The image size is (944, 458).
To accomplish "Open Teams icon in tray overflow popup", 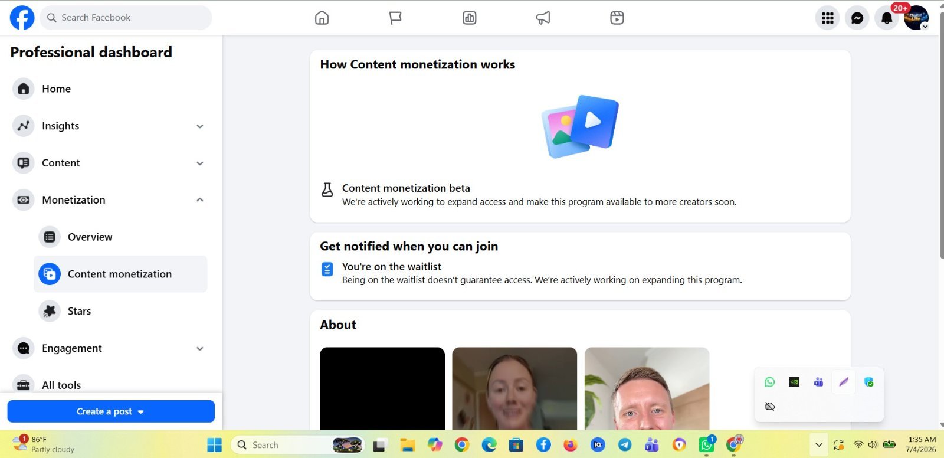I will tap(819, 382).
